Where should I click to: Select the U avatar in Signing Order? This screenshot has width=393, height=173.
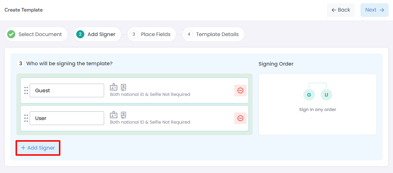click(326, 95)
